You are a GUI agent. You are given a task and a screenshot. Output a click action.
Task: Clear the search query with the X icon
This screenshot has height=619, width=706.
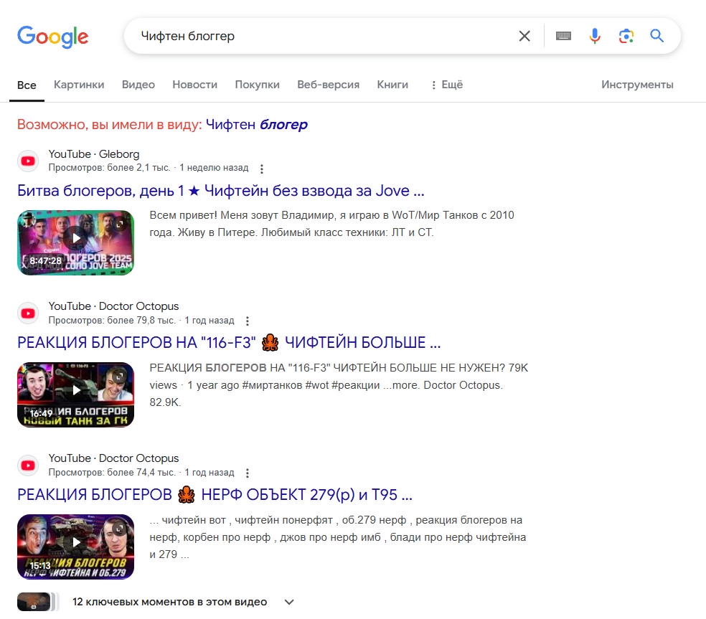[524, 36]
